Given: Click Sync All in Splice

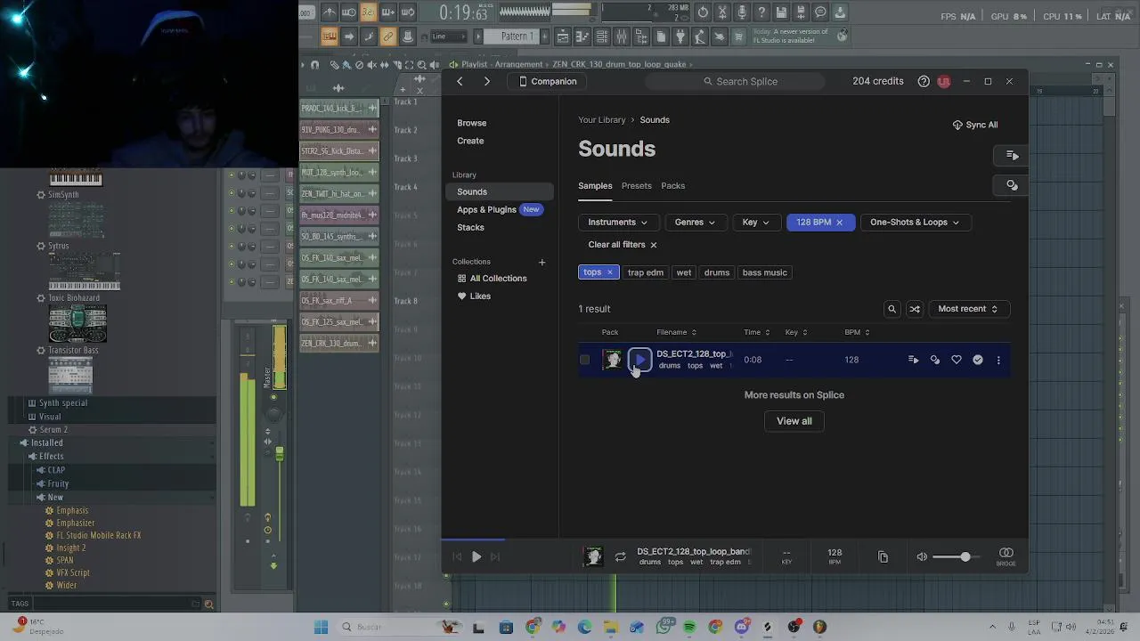Looking at the screenshot, I should tap(975, 125).
